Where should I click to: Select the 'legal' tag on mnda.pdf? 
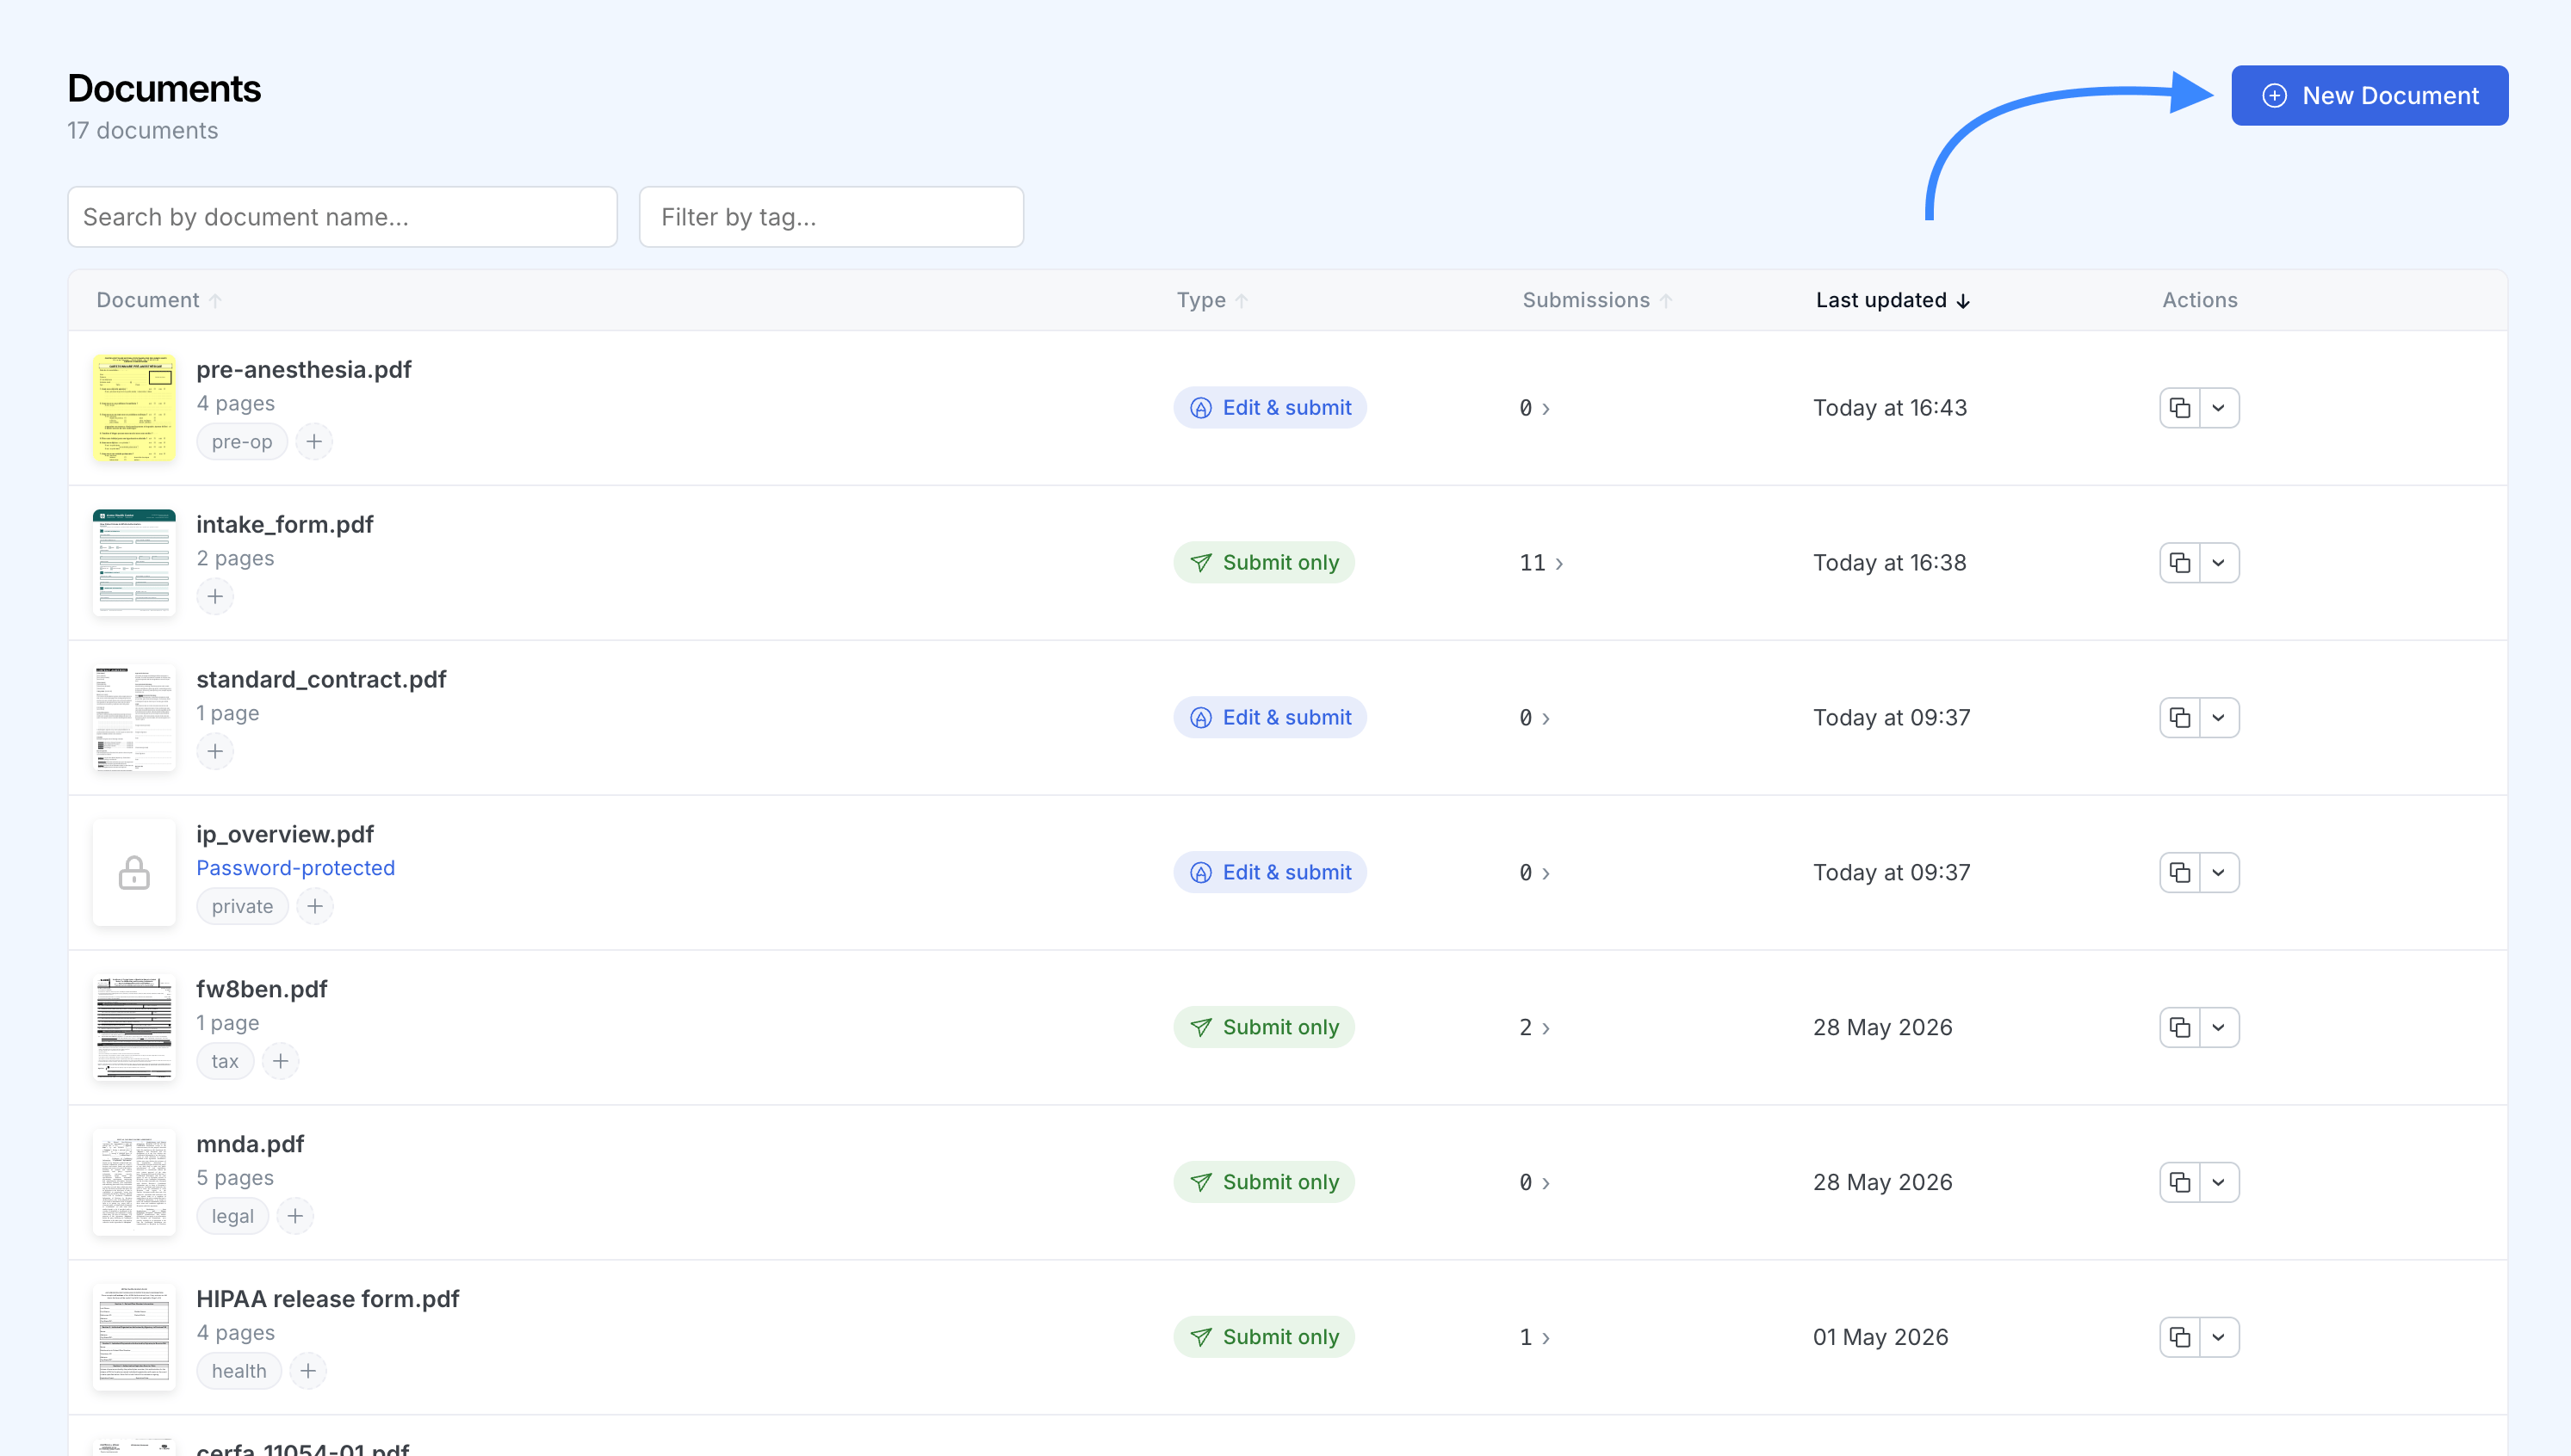232,1216
